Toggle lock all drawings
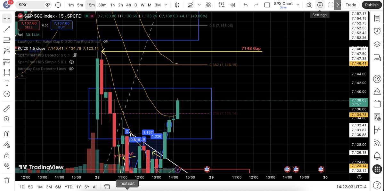 [x=7, y=155]
